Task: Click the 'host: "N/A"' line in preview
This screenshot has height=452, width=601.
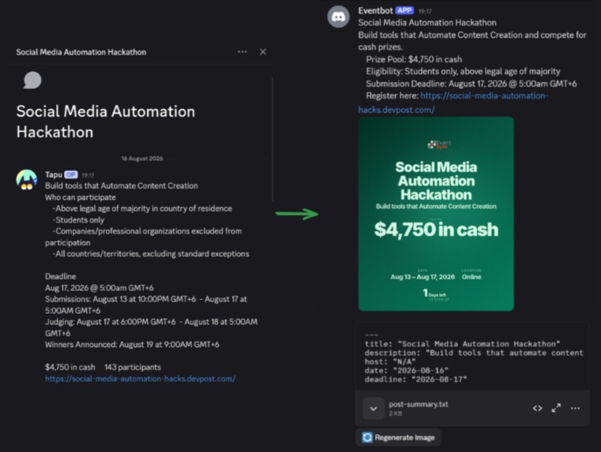Action: [390, 361]
